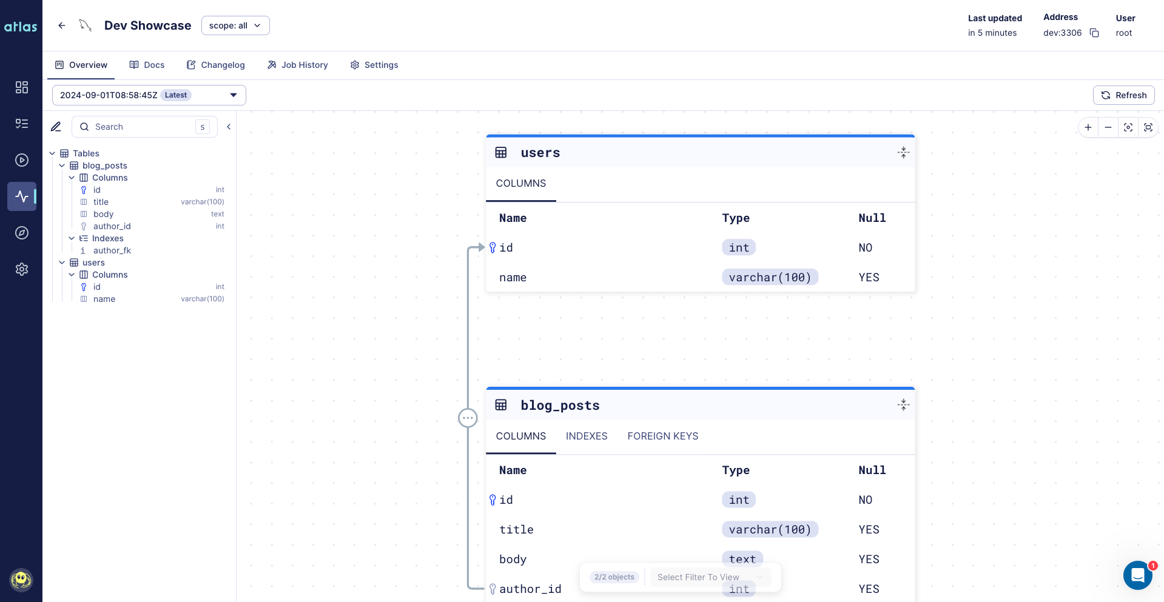Click the copy icon next to dev:3306 address
Screen dimensions: 1164x602
point(1094,33)
